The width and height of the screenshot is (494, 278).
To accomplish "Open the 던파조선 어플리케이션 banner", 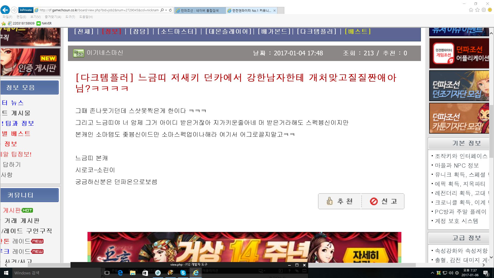I will pos(459,54).
